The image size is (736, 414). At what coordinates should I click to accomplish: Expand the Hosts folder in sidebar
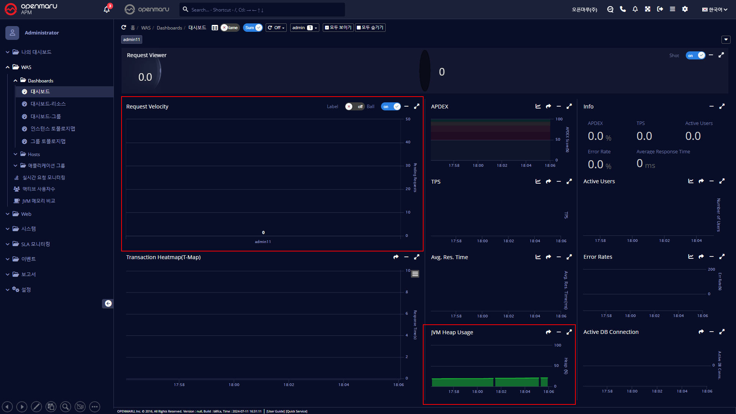pos(34,154)
